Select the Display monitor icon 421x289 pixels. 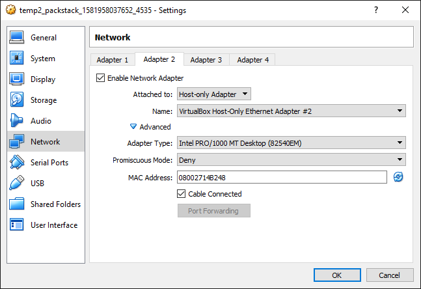[17, 79]
